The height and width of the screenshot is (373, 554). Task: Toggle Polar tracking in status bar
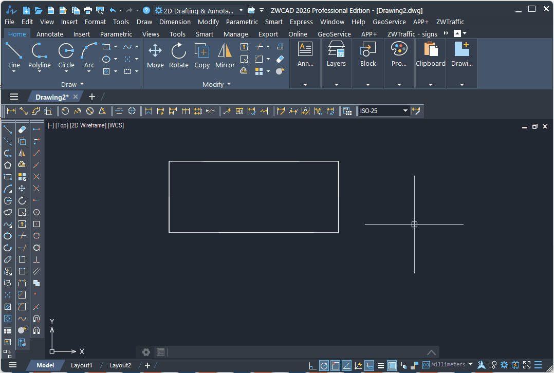tap(324, 366)
